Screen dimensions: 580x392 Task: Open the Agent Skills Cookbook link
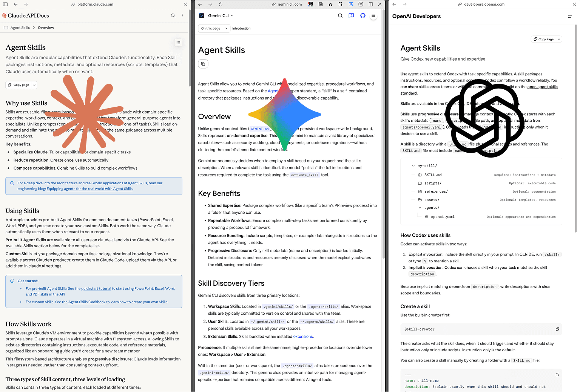tap(86, 302)
